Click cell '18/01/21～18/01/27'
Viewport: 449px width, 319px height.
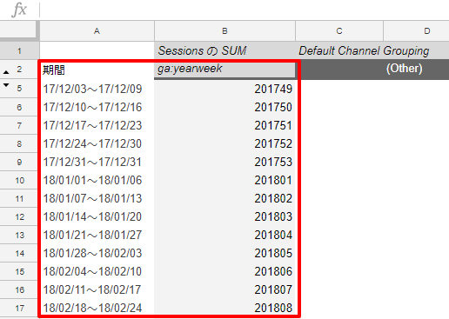(97, 235)
